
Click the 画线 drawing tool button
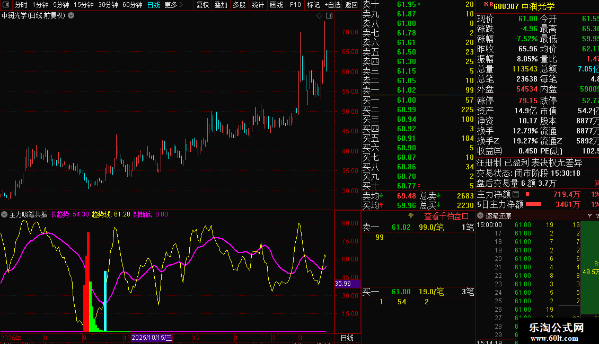[x=276, y=5]
